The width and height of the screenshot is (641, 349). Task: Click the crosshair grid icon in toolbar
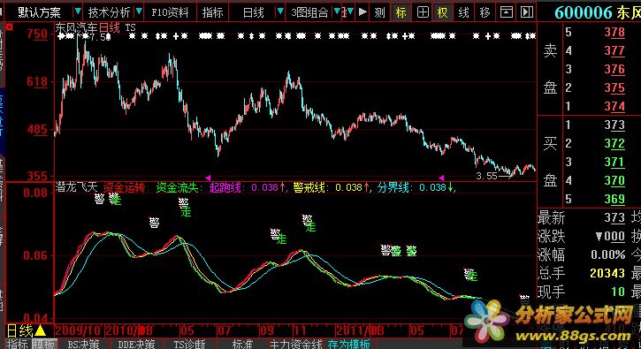[x=423, y=12]
